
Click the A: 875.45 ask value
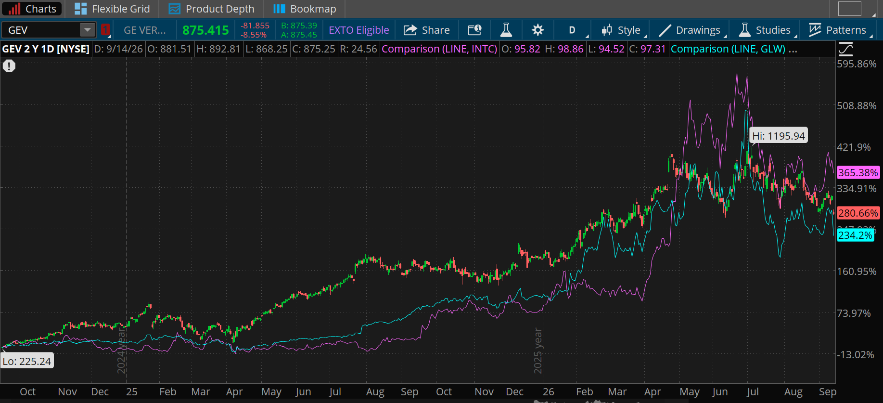(x=299, y=35)
